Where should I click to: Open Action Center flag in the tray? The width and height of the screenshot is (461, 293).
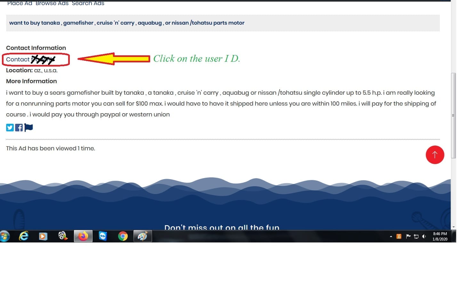[408, 236]
